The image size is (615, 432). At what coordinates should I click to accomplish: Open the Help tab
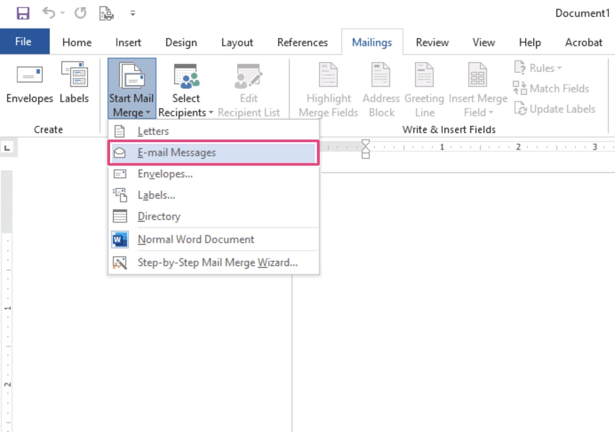(x=530, y=42)
